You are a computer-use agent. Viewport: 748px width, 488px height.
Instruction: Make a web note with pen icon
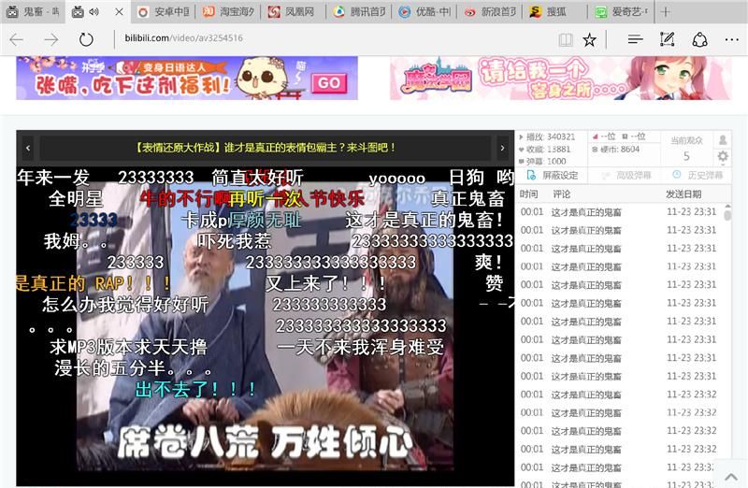tap(667, 39)
